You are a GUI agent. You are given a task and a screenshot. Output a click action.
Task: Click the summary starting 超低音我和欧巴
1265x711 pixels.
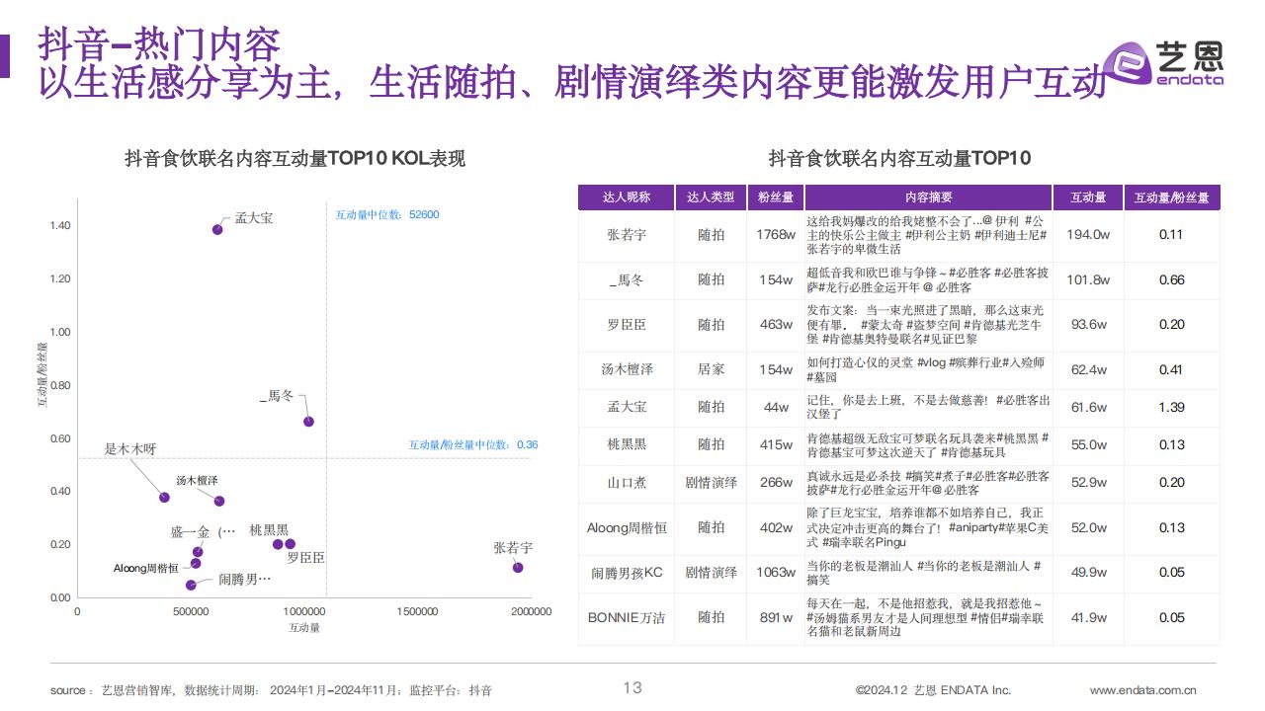(927, 279)
